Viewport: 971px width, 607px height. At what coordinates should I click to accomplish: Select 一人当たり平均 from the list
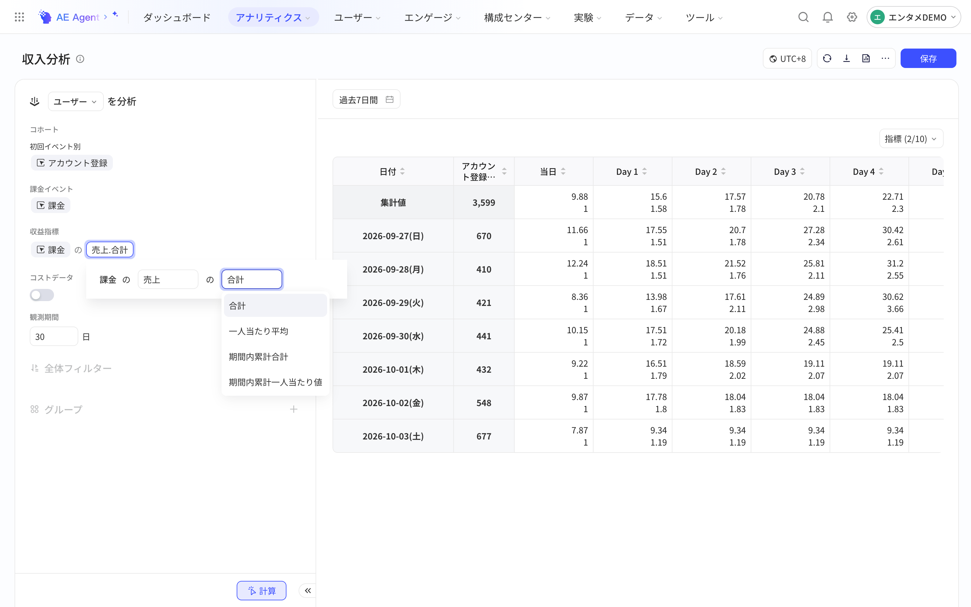coord(275,331)
